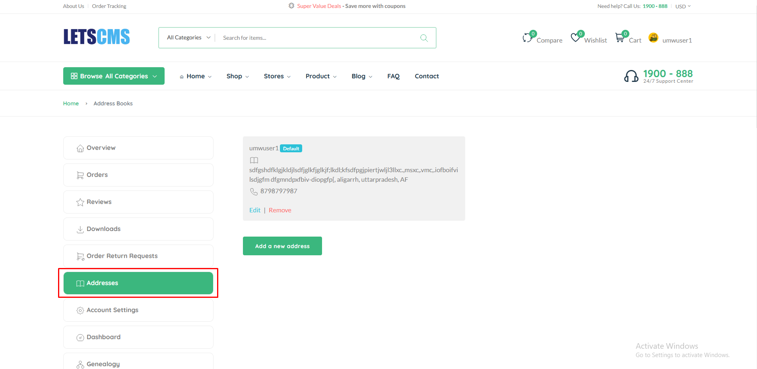Image resolution: width=757 pixels, height=369 pixels.
Task: Click the LETSCMS logo
Action: click(x=97, y=37)
